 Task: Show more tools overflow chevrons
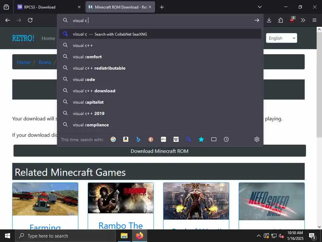(x=303, y=20)
